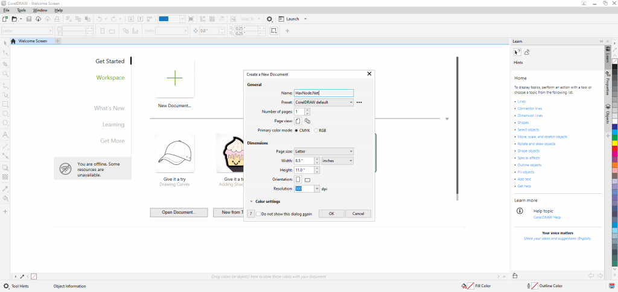Check 'Do not show this dialog again'

coord(259,214)
